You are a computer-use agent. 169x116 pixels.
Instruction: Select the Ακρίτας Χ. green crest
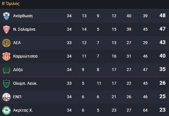6,110
